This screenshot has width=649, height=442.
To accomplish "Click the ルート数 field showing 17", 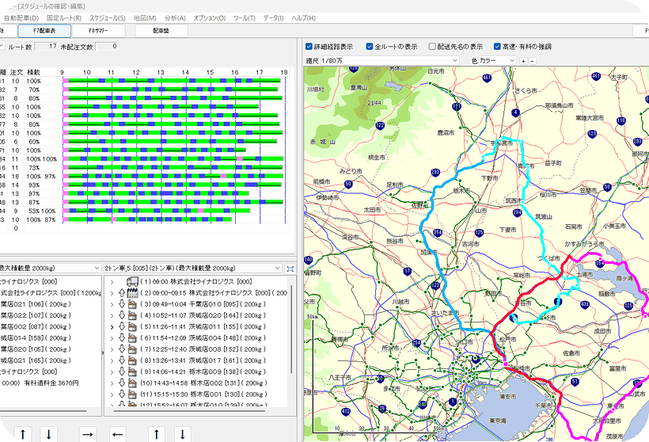I will click(46, 47).
